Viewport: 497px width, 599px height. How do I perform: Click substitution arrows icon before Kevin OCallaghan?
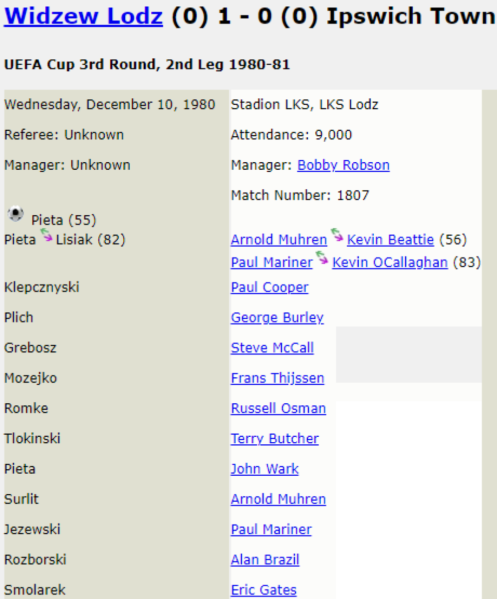pyautogui.click(x=322, y=258)
